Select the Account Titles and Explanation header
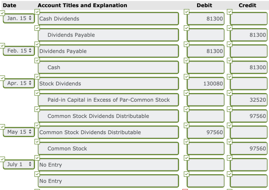This screenshot has height=190, width=269. [x=82, y=5]
